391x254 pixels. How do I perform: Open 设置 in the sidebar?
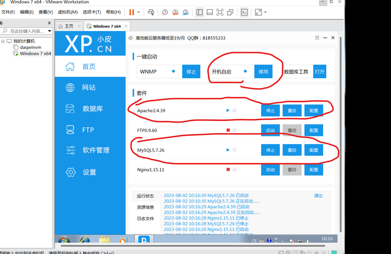(x=90, y=172)
